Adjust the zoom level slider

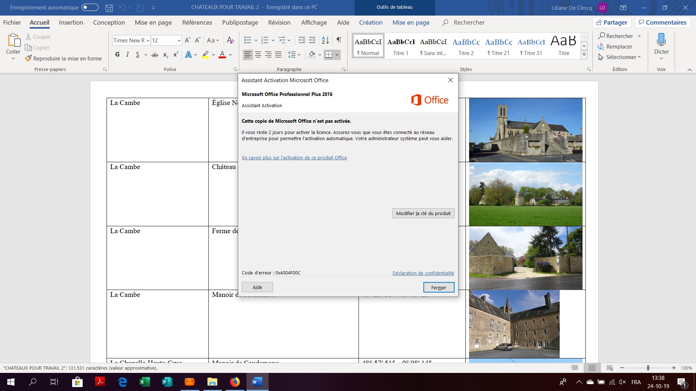click(x=648, y=368)
